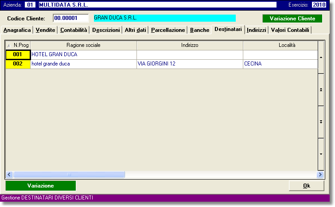
Task: Show the Valori Contabili tab
Action: click(x=290, y=30)
